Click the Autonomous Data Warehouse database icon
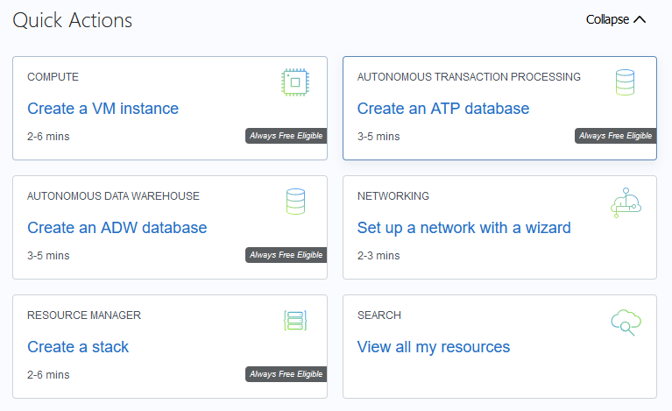672x411 pixels. pos(295,202)
